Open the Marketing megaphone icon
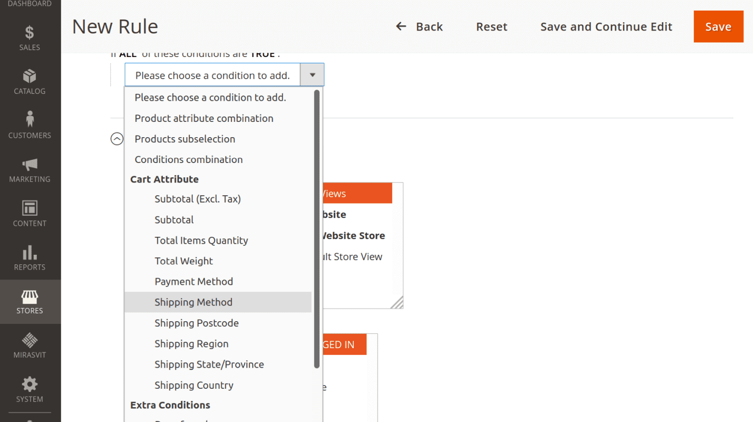The height and width of the screenshot is (422, 753). pos(30,165)
